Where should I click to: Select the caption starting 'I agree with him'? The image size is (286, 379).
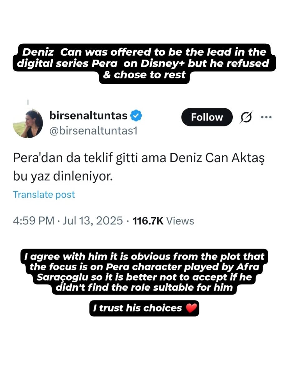(x=144, y=272)
